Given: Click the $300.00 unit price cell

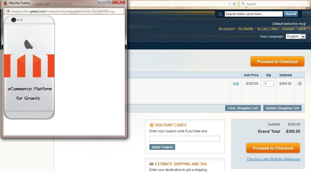Looking at the screenshot, I should (252, 84).
